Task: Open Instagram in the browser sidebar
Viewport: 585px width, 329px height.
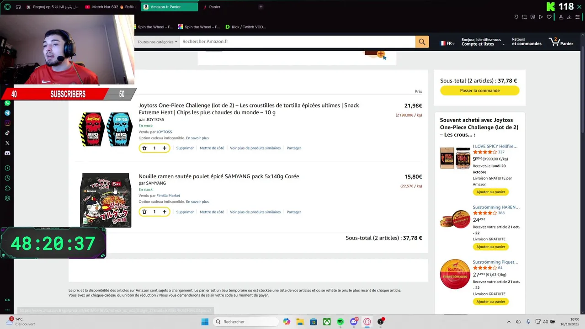Action: click(x=7, y=123)
